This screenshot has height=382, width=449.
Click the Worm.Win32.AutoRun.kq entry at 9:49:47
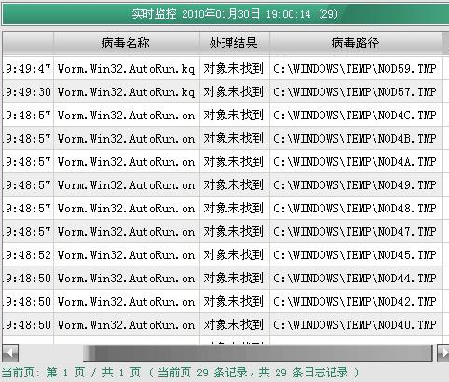[127, 68]
